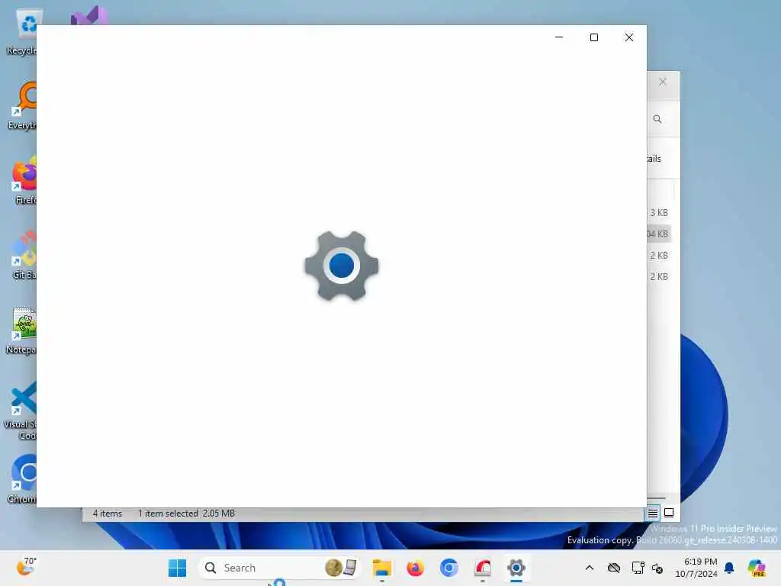Screen dimensions: 781x586
Task: Open the Git Bash desktop shortcut
Action: pyautogui.click(x=24, y=255)
